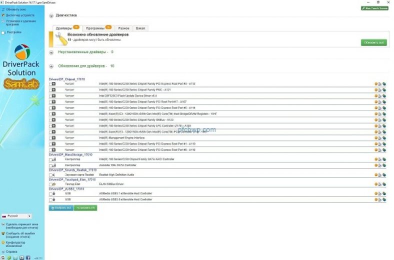The image size is (394, 260).
Task: Click orange circle icon in Host Bridge/DRAM Registers row
Action: click(376, 114)
